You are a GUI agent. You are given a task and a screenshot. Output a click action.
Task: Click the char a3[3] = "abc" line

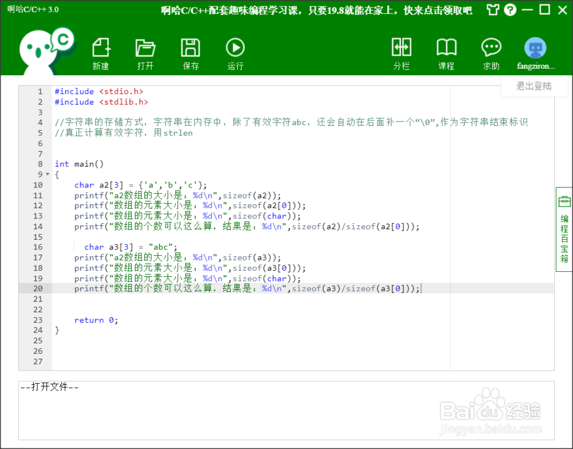coord(131,247)
